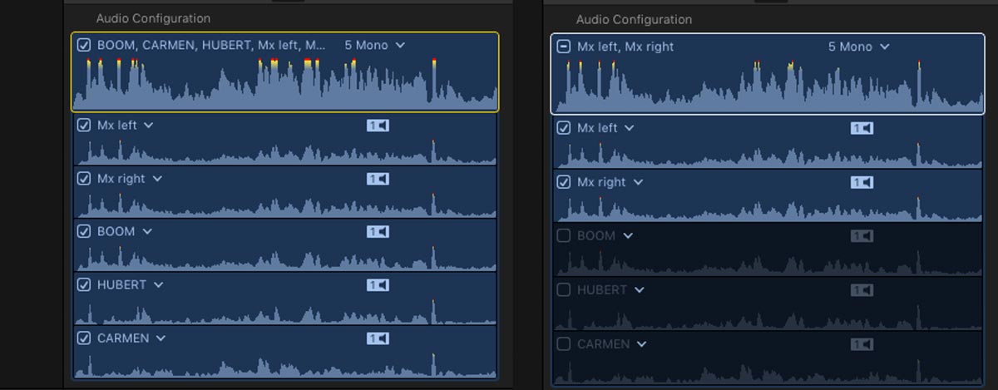Uncheck Mx left in the left panel
998x390 pixels.
click(83, 125)
